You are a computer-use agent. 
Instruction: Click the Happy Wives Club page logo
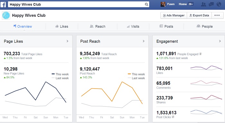click(6, 15)
